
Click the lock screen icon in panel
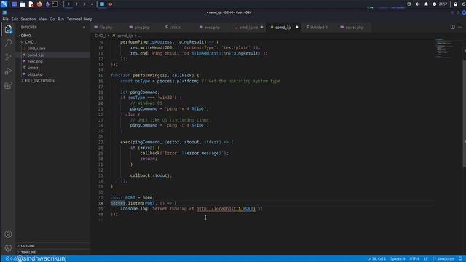(x=455, y=4)
